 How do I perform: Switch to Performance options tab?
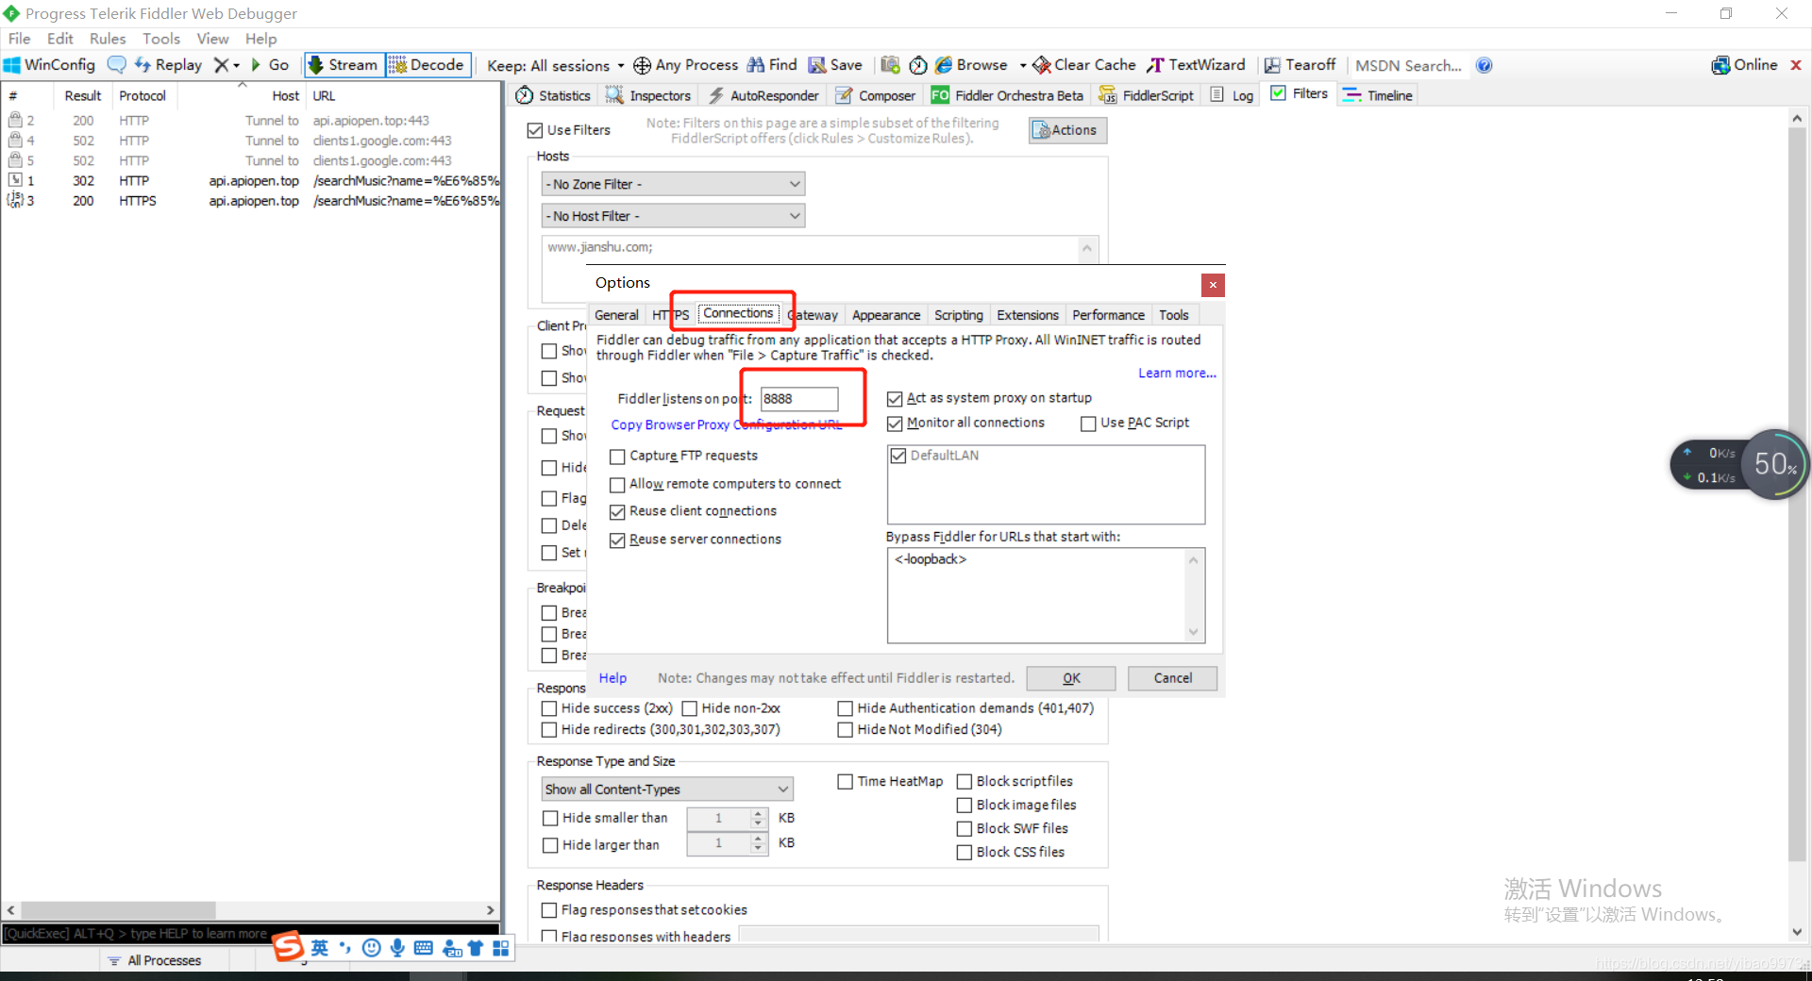point(1108,315)
